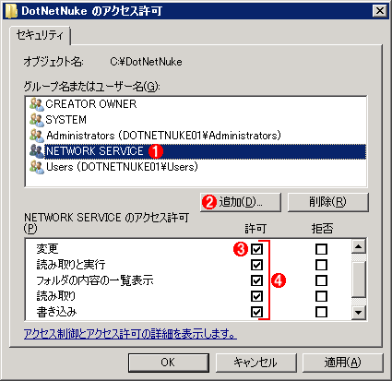Click the NETWORK SERVICE user icon

(x=37, y=151)
